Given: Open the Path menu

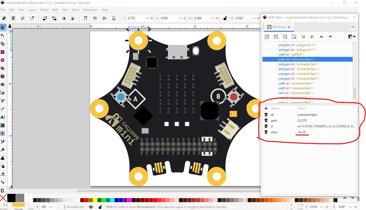Looking at the screenshot, I should click(x=55, y=10).
